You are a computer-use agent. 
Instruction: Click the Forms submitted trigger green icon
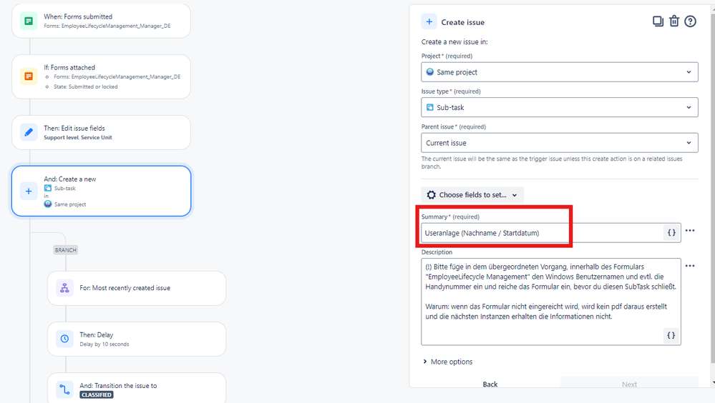point(29,21)
